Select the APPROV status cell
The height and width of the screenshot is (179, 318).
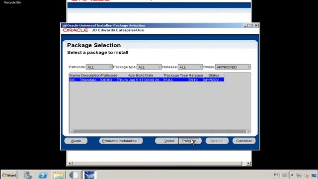click(214, 80)
